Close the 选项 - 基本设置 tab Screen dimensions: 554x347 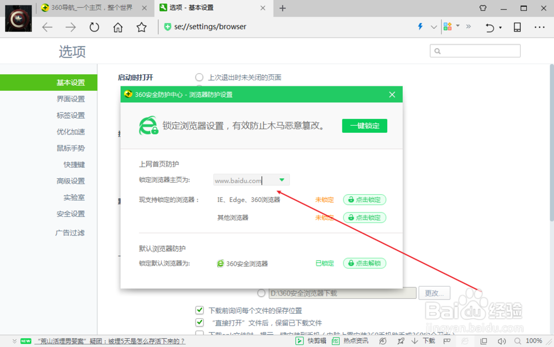[x=263, y=8]
